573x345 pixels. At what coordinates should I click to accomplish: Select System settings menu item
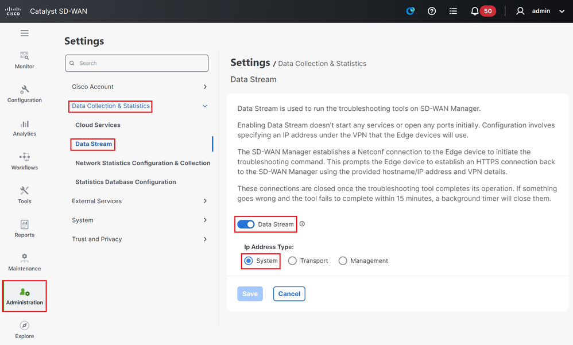[x=83, y=220]
